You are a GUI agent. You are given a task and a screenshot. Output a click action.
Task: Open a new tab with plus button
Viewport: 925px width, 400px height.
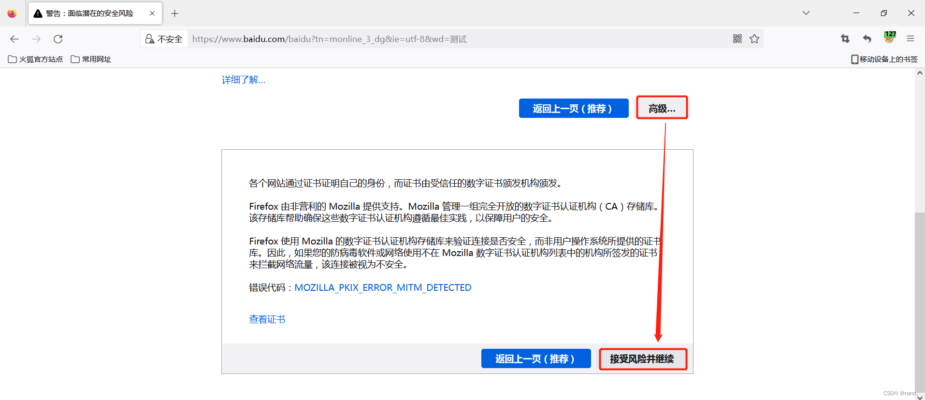[175, 14]
